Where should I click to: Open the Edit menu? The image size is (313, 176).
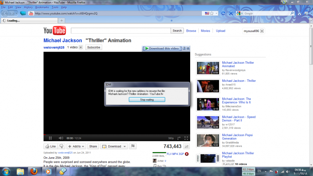pos(11,7)
